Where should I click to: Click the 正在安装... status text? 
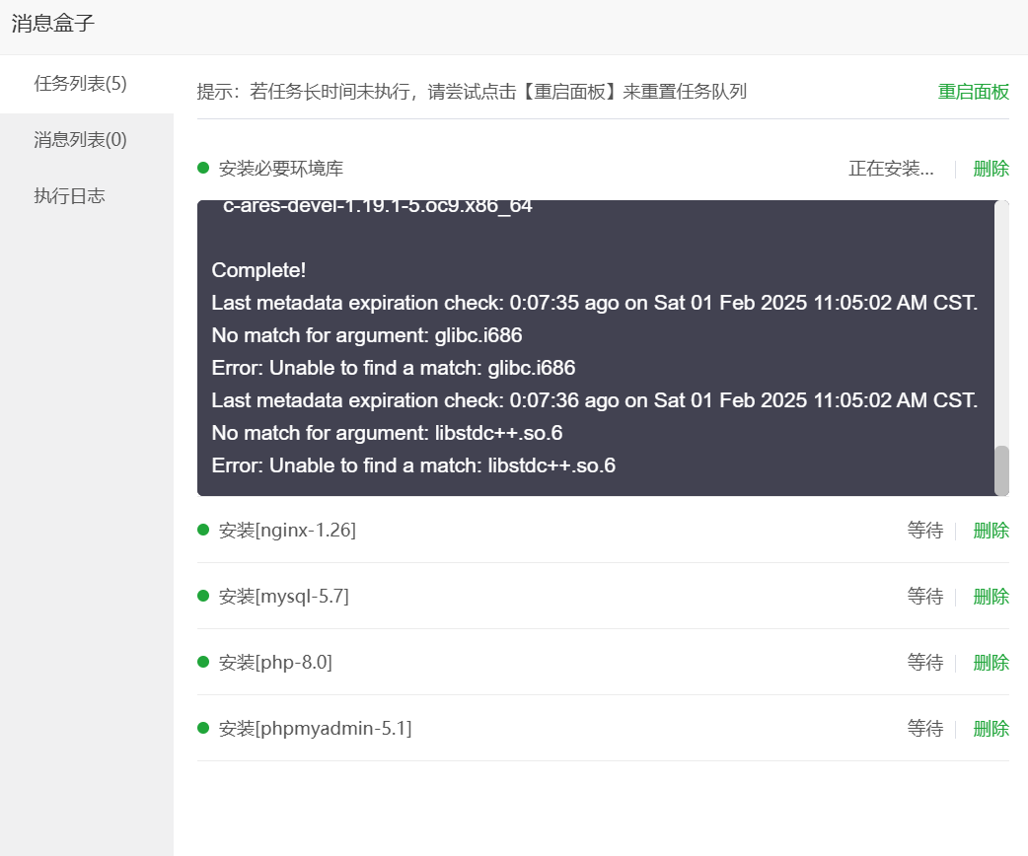[891, 169]
